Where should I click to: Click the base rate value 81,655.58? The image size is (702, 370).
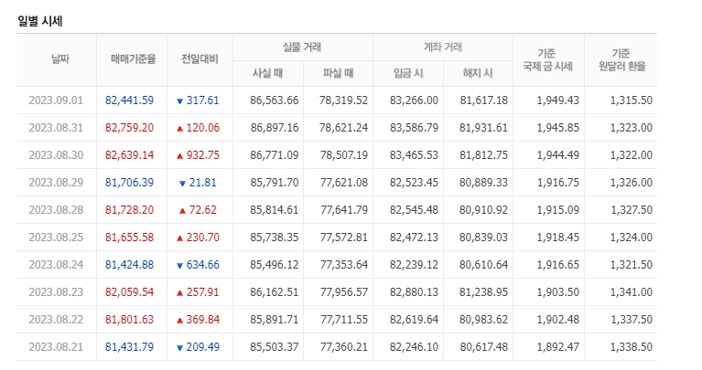coord(129,238)
